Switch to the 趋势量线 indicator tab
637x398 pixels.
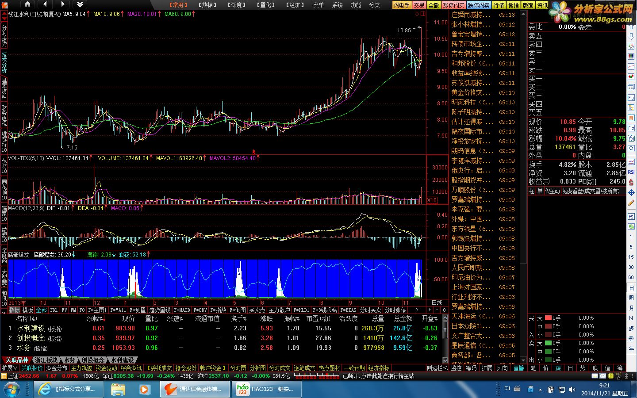(x=160, y=310)
